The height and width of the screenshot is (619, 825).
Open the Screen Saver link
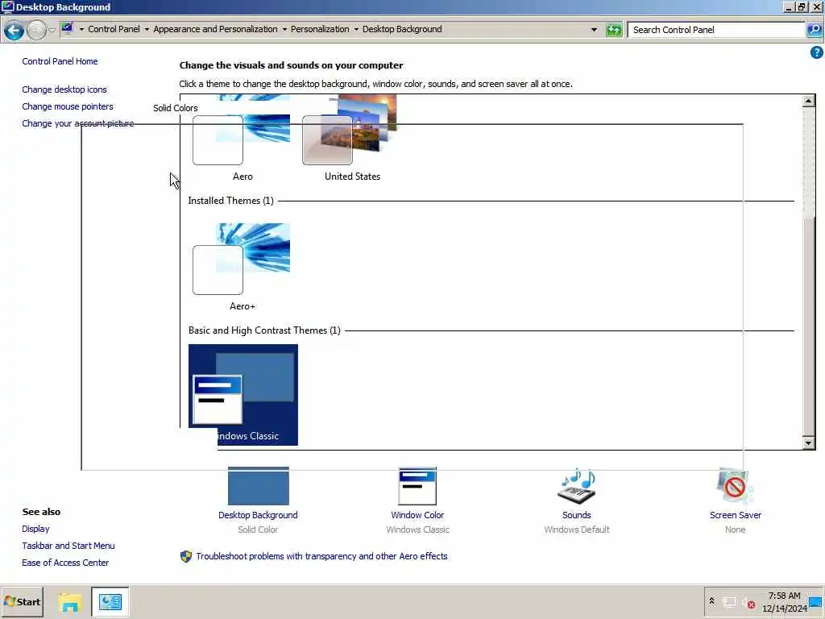(735, 515)
